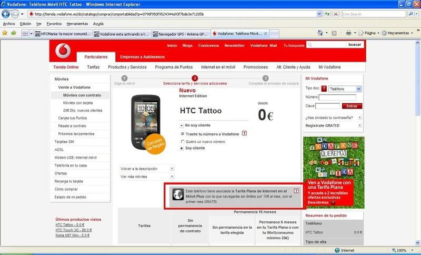Click the buscar button

[354, 45]
